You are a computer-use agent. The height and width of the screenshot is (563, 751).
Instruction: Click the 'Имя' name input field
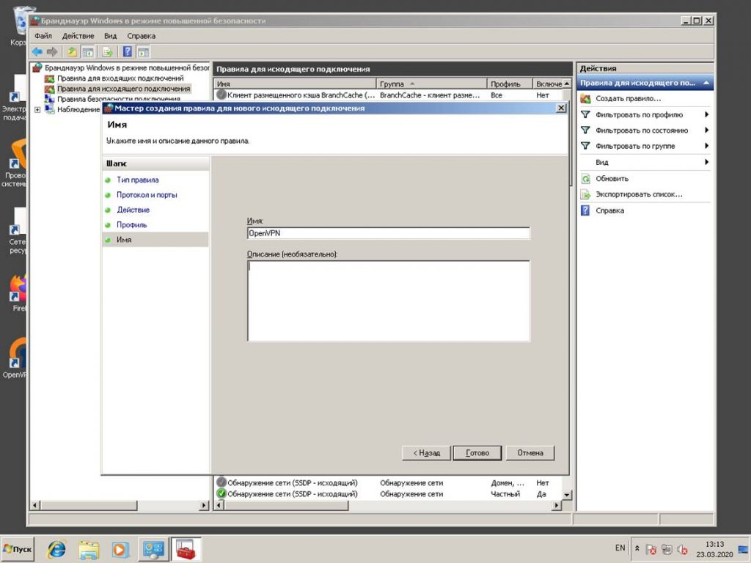[x=389, y=233]
